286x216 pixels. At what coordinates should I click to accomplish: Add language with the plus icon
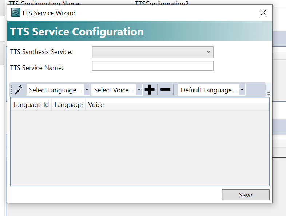coord(150,90)
